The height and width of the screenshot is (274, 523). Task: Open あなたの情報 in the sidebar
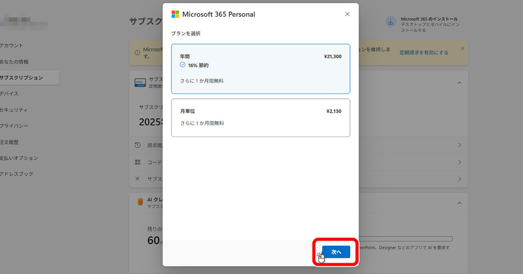14,62
